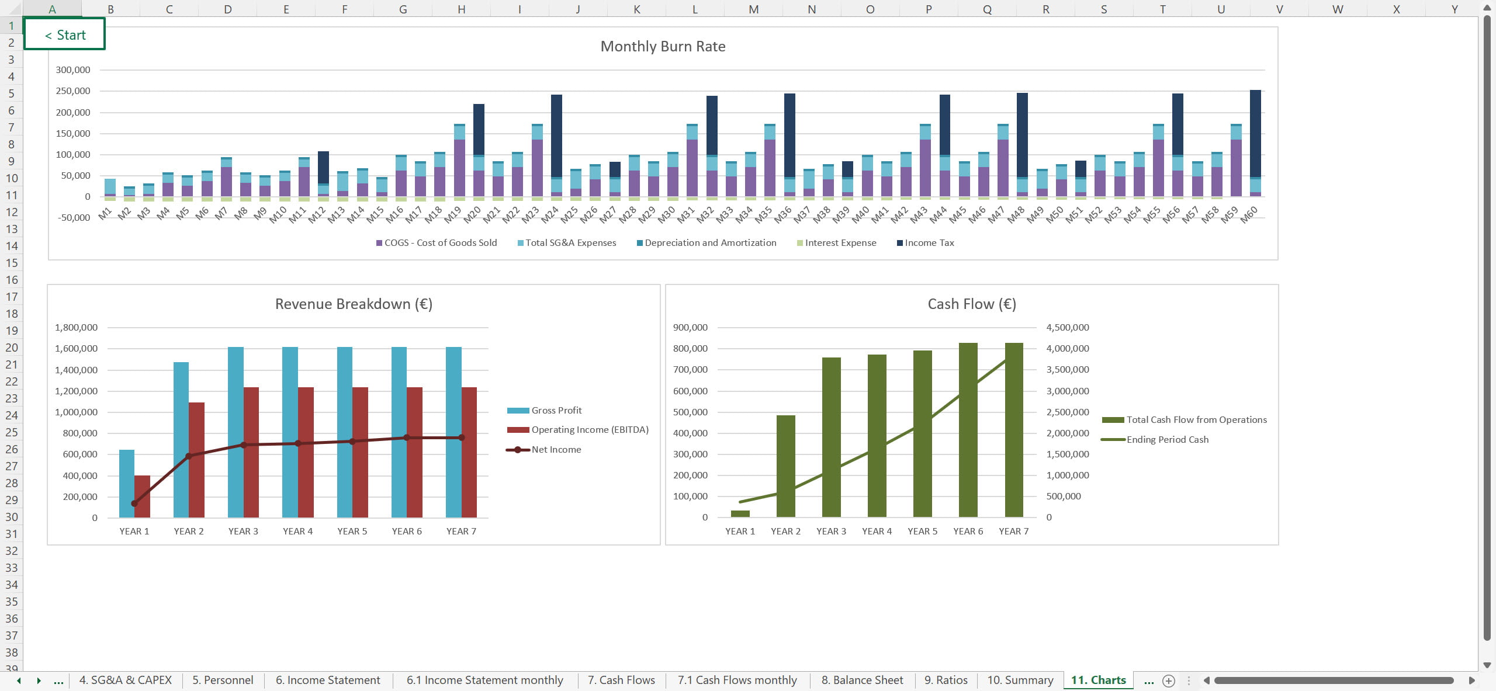
Task: Click Ending Period Cash legend entry
Action: pyautogui.click(x=1167, y=440)
